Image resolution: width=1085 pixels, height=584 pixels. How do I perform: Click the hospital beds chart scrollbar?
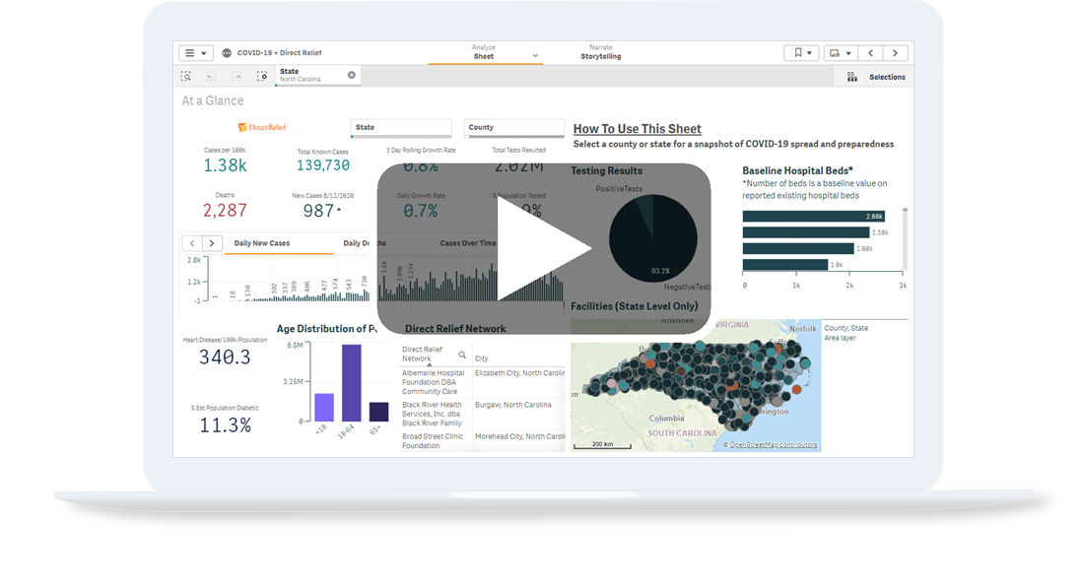(x=905, y=239)
